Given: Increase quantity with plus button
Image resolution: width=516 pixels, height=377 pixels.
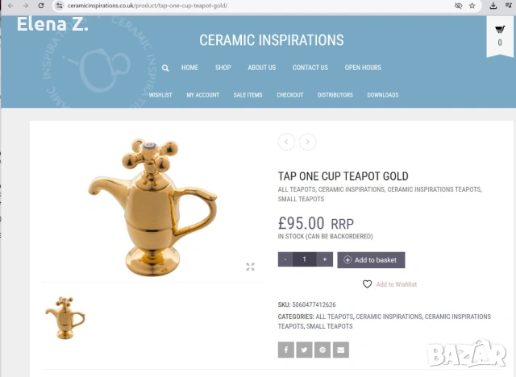Looking at the screenshot, I should 324,259.
